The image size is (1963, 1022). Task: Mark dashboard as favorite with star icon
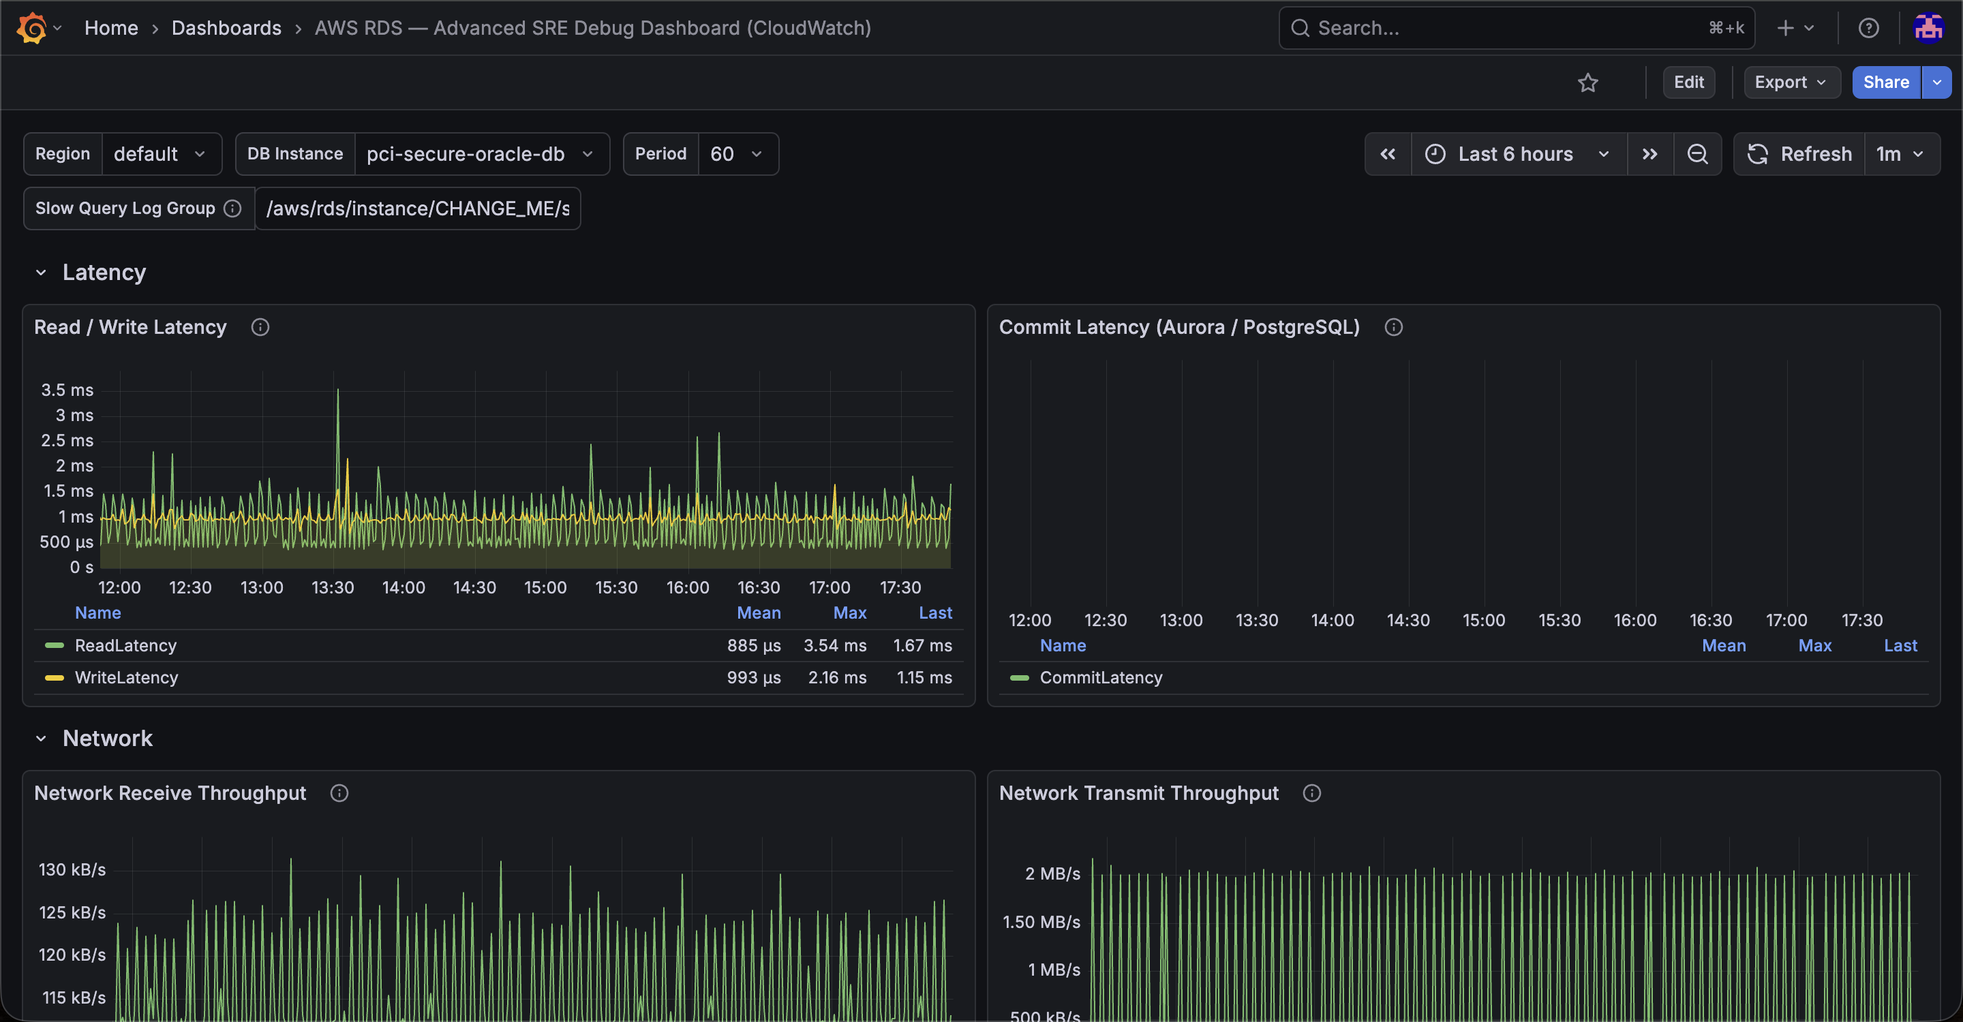coord(1587,82)
